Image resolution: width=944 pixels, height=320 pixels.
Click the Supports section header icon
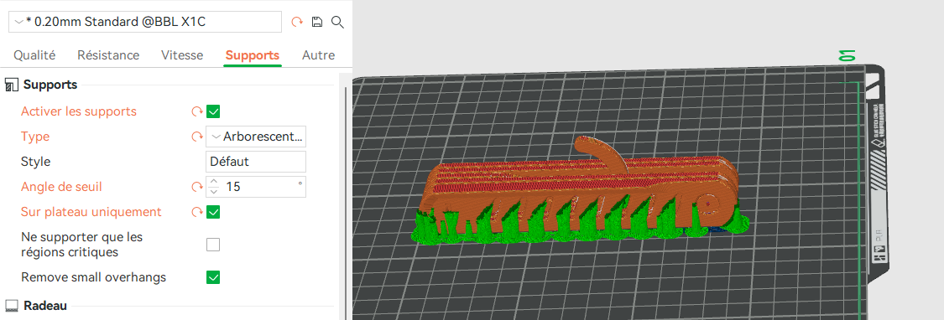pos(12,85)
